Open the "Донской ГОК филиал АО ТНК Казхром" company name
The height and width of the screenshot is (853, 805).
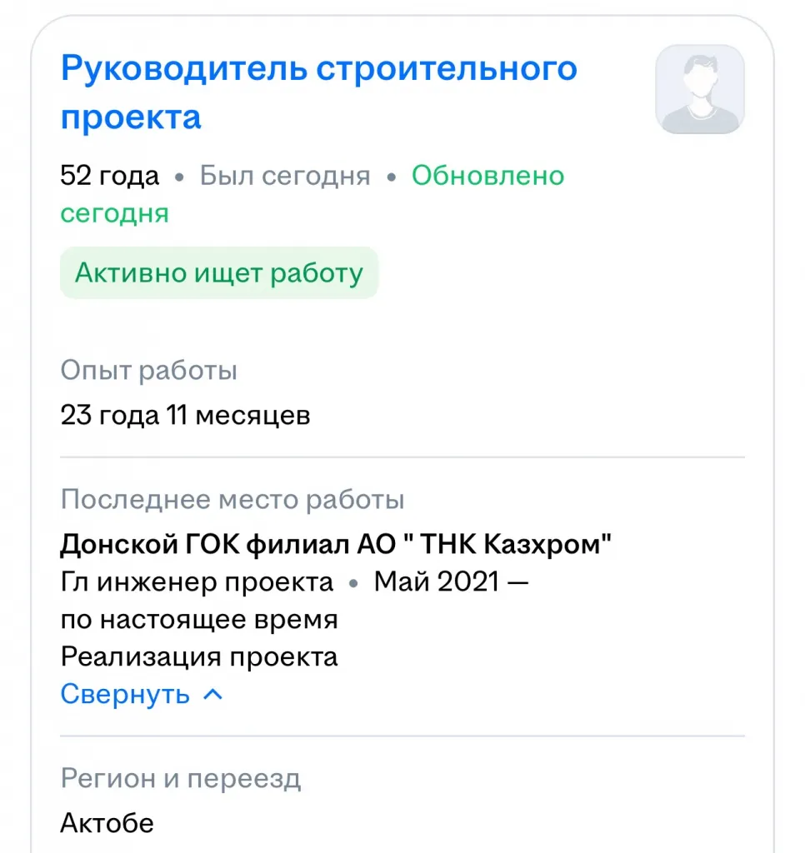(x=336, y=545)
